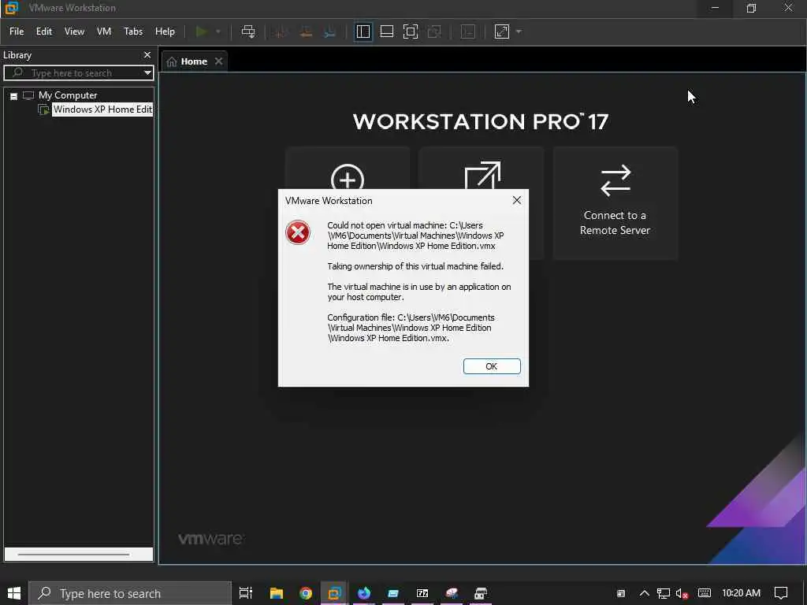Click the manage snapshots toolbar icon

(330, 32)
